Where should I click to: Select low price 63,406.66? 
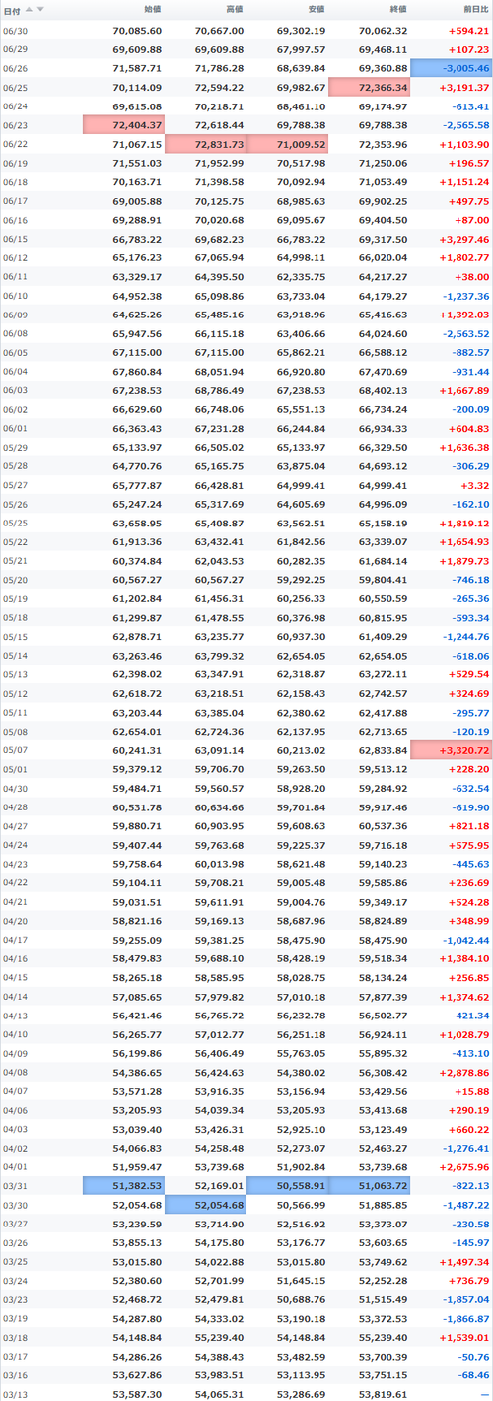(301, 334)
